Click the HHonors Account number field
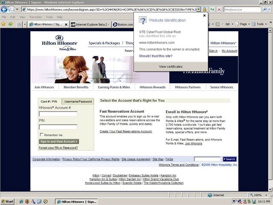 (x=58, y=114)
